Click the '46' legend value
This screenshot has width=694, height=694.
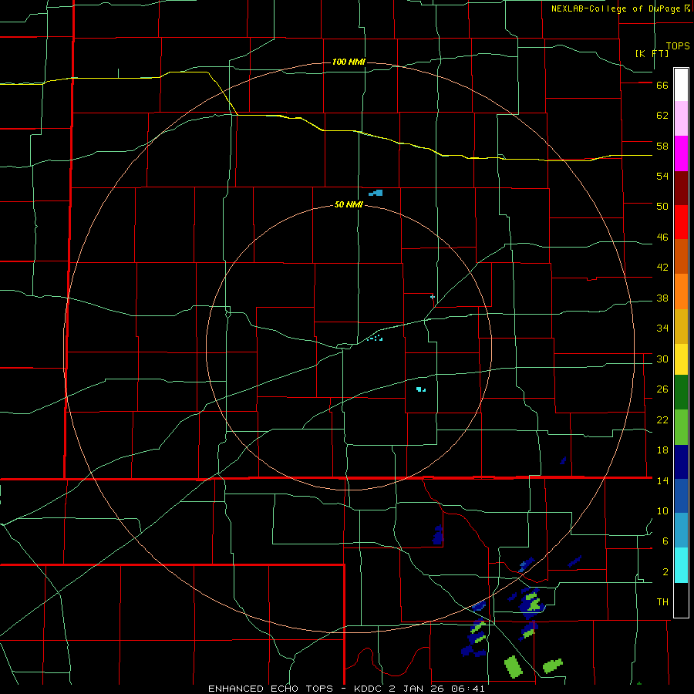(662, 238)
